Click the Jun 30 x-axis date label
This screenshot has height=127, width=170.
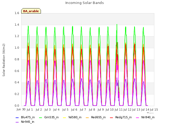point(21,109)
